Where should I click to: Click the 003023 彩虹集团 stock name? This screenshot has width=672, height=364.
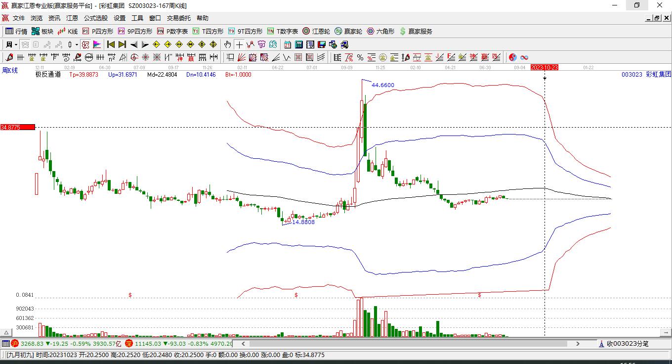[646, 74]
